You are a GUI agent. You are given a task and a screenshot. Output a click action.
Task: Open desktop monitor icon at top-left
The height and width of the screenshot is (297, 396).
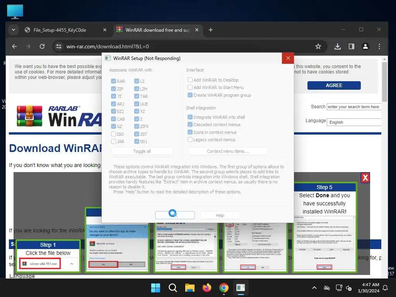15,12
